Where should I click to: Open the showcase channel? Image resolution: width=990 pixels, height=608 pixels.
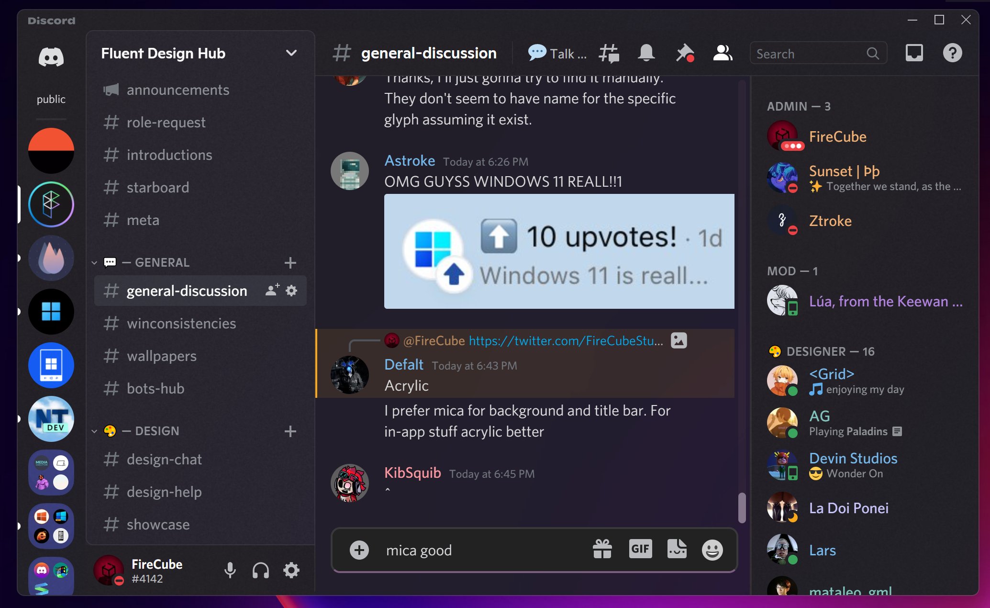[200, 524]
